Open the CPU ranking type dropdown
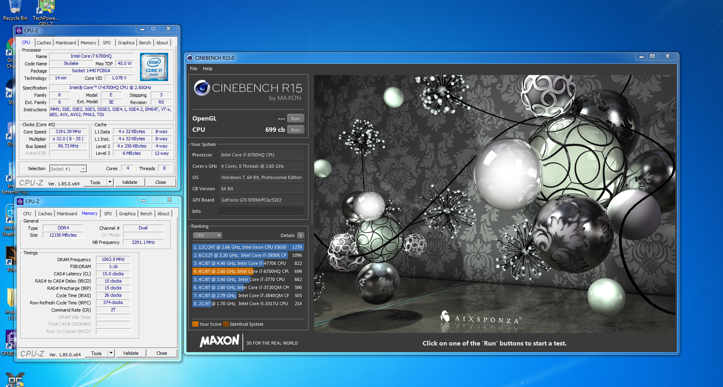 pyautogui.click(x=208, y=235)
